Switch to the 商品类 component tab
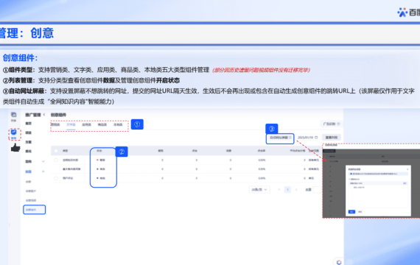The width and height of the screenshot is (420, 265). (102, 124)
